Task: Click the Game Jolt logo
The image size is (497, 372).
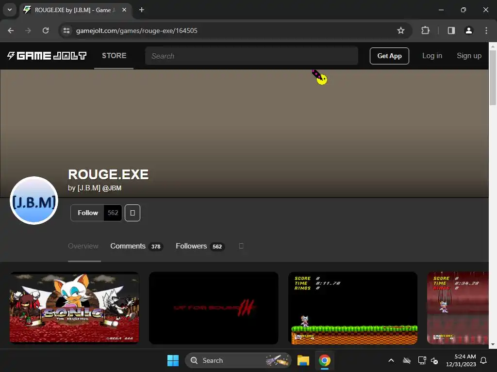Action: click(47, 56)
